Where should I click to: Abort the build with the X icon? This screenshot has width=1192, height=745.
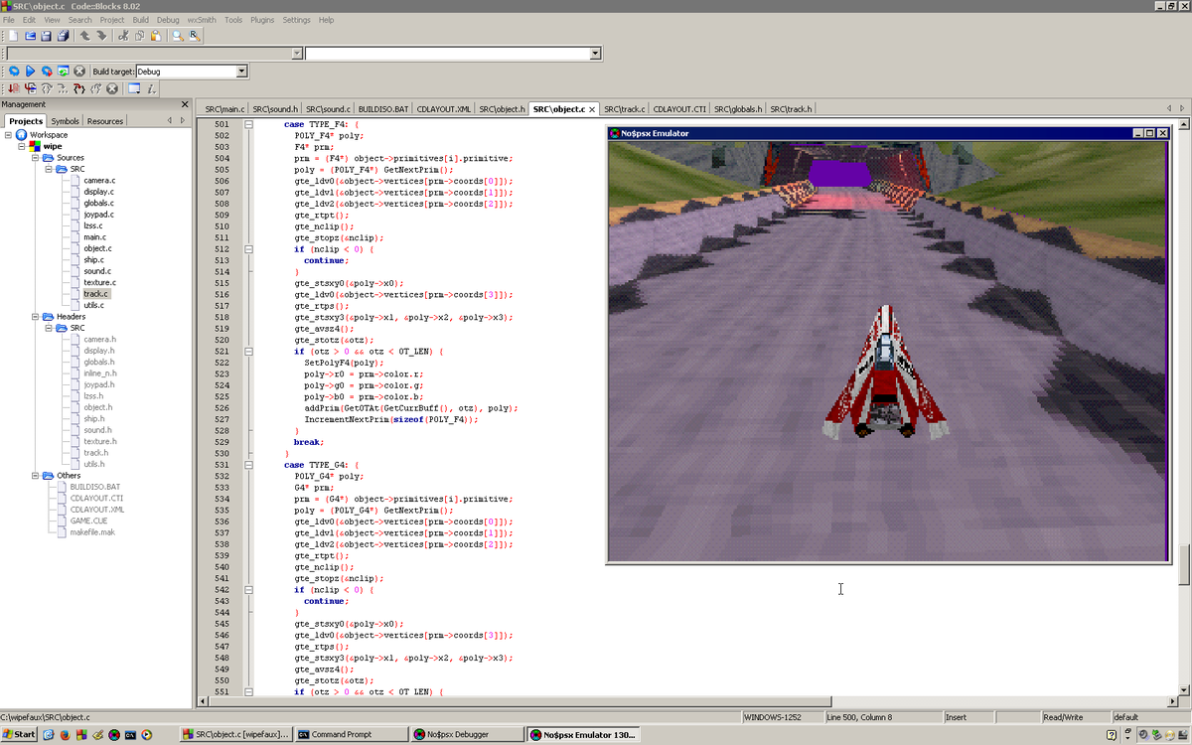[x=79, y=71]
